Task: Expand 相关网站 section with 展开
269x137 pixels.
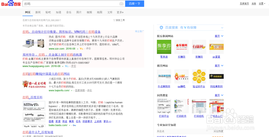Action: (x=219, y=66)
